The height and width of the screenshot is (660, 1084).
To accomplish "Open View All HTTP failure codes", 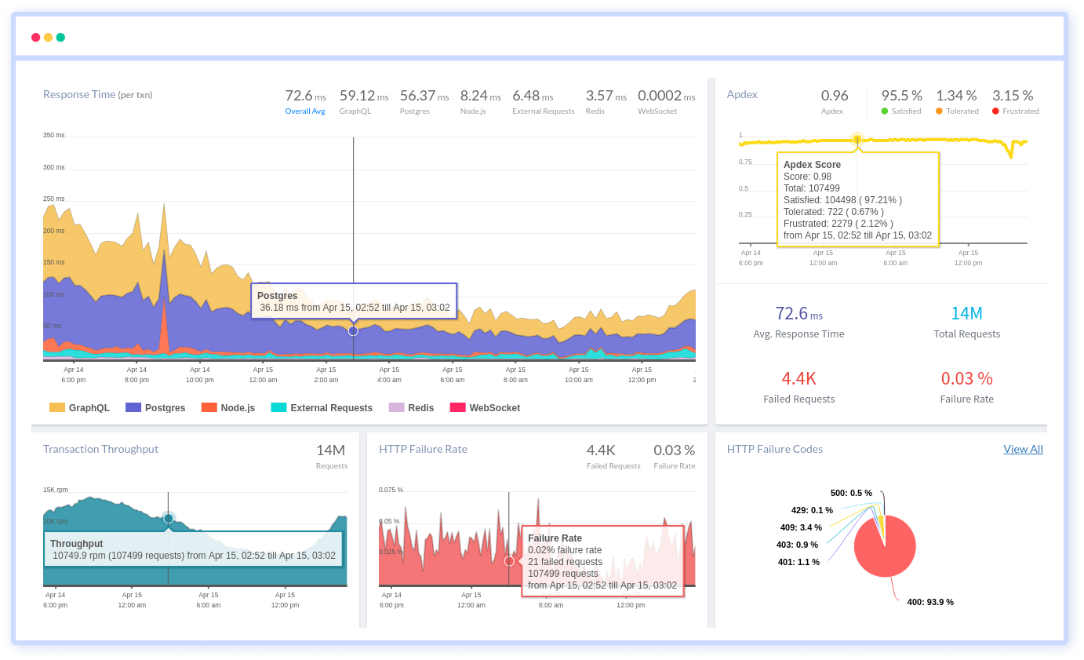I will point(1023,449).
